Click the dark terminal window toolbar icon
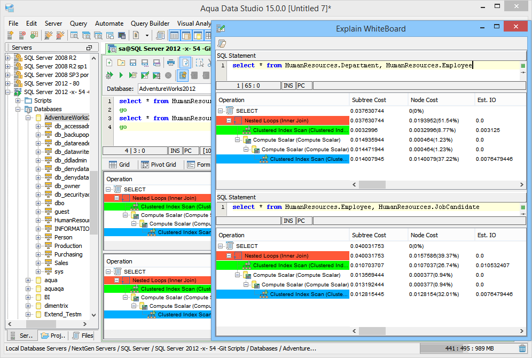532x358 pixels. (x=122, y=35)
